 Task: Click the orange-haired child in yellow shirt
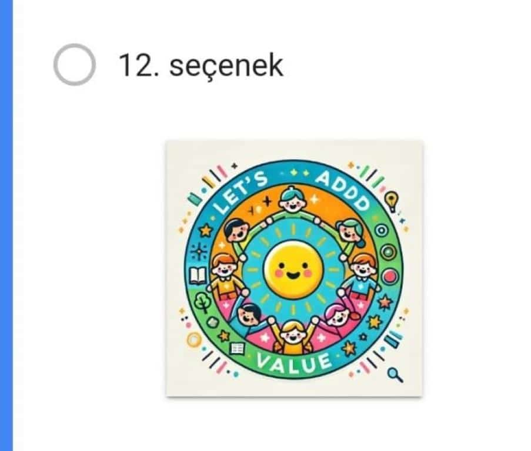point(226,275)
